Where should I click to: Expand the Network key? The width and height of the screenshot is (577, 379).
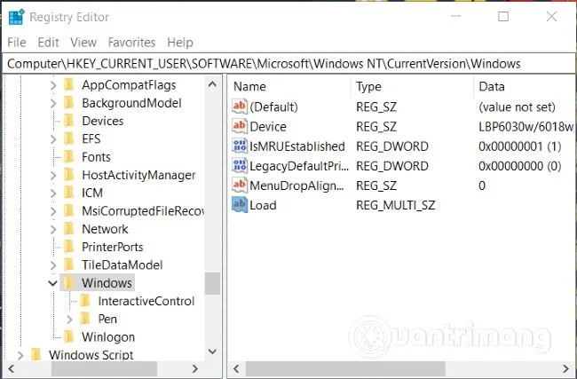(x=53, y=229)
